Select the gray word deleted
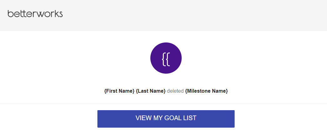 (x=175, y=91)
